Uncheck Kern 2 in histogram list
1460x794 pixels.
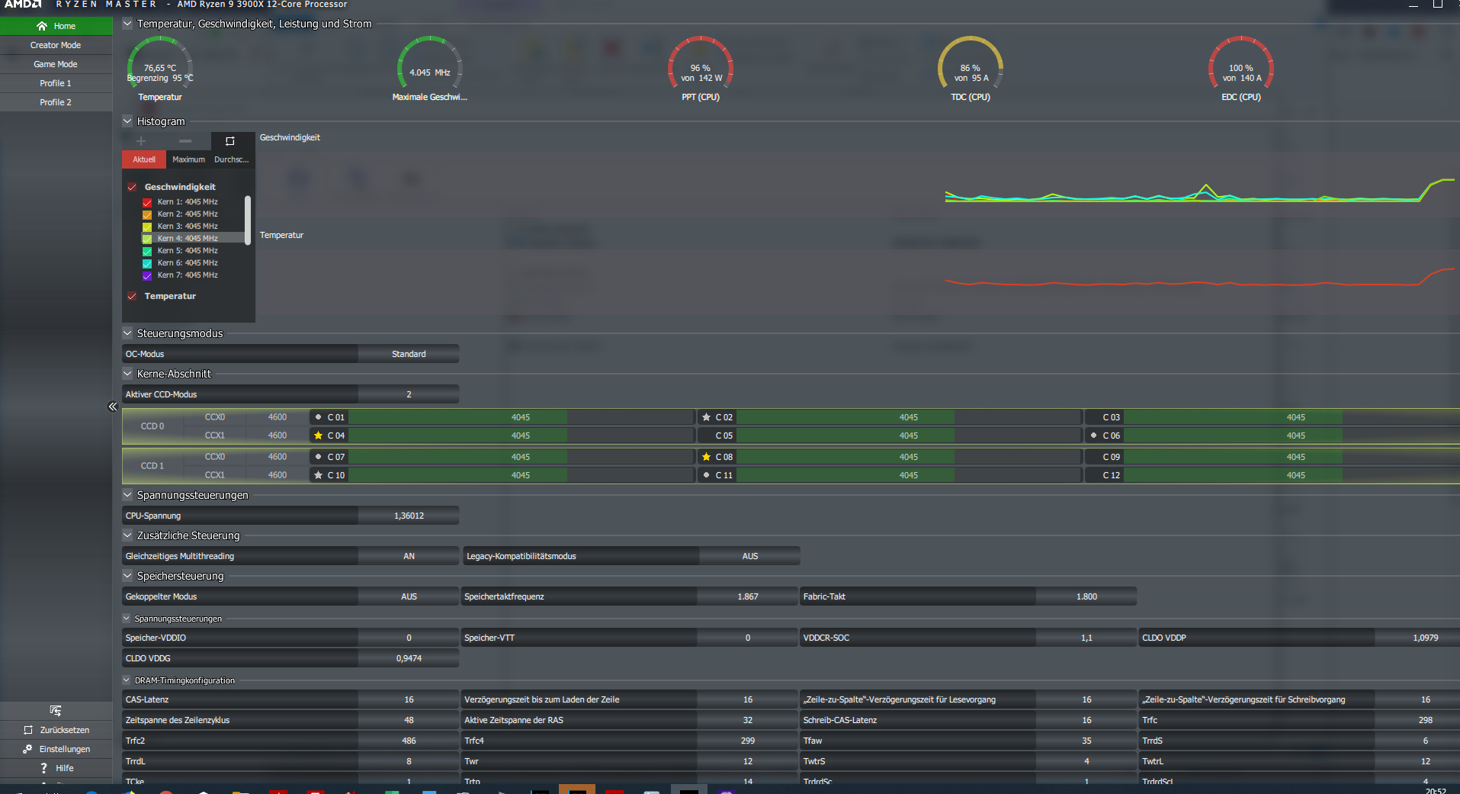click(147, 214)
